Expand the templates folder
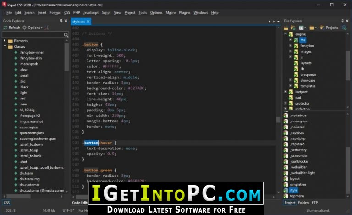The height and width of the screenshot is (215, 352). click(x=291, y=86)
